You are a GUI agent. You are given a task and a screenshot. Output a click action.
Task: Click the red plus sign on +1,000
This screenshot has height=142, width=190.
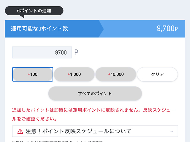[x=69, y=74]
